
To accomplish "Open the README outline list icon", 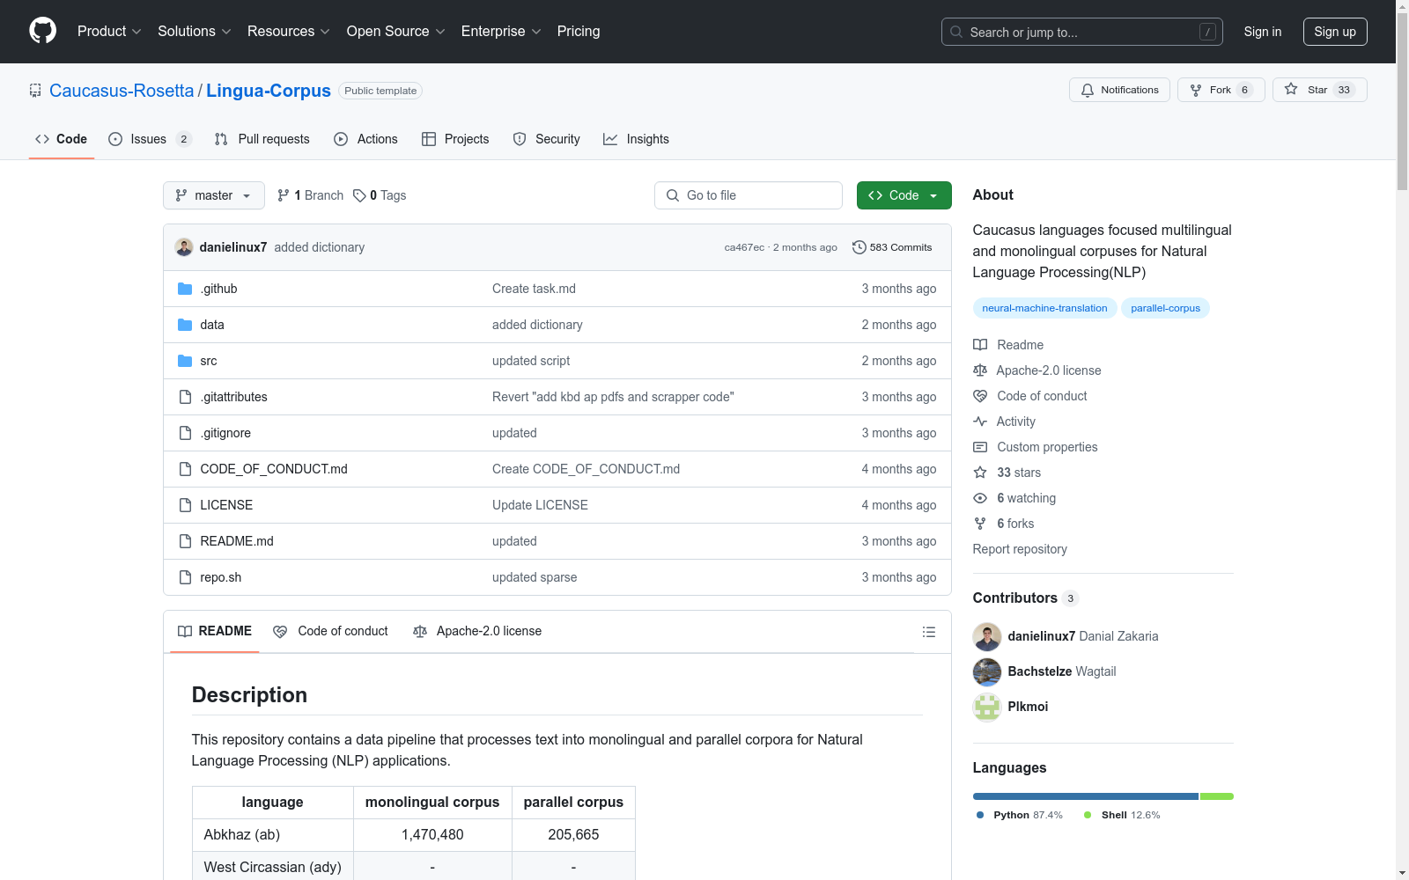I will point(929,632).
